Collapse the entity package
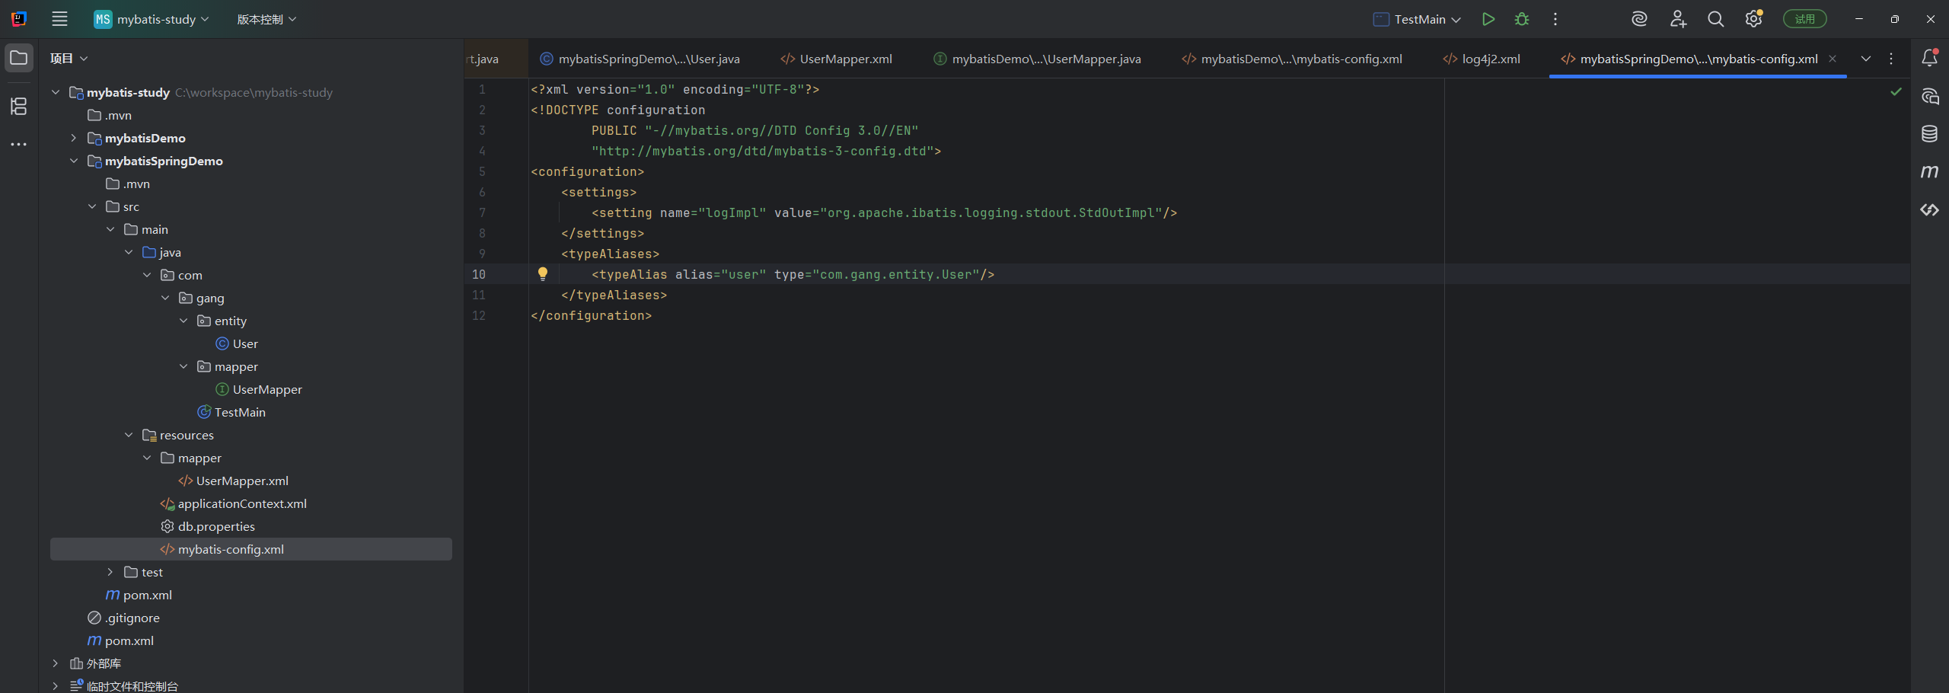The height and width of the screenshot is (693, 1949). point(183,321)
